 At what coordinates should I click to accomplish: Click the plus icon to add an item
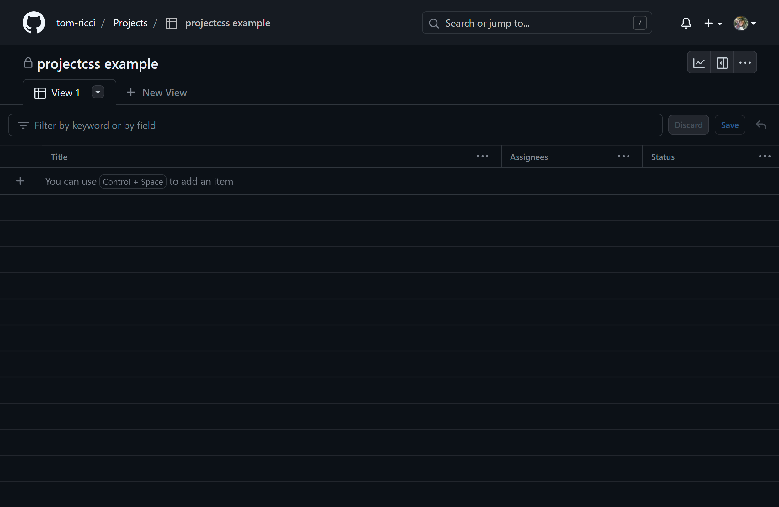[x=20, y=181]
